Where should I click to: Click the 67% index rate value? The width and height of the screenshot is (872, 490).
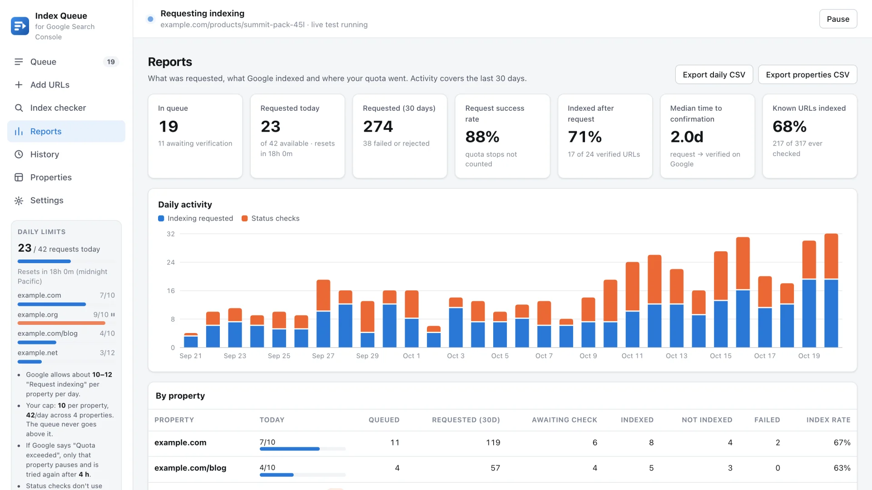(x=842, y=443)
